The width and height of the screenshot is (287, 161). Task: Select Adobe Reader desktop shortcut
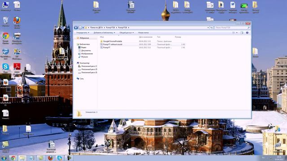[x=17, y=68]
